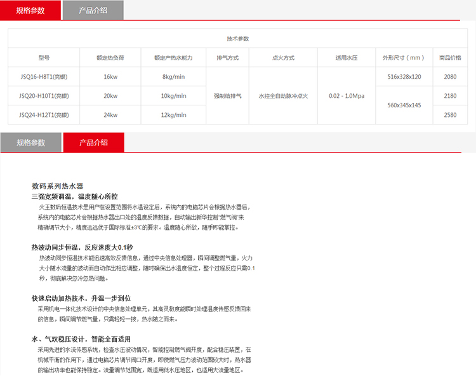This screenshot has height=378, width=476.
Task: Click the 2080 price cell
Action: pos(450,77)
